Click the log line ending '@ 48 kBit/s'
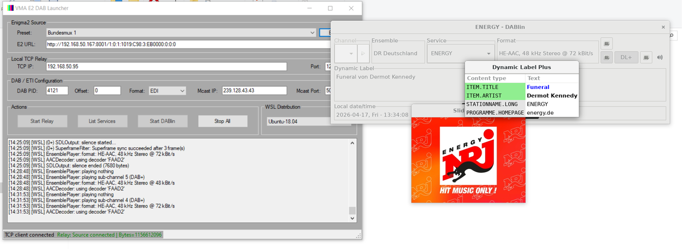The image size is (684, 249). pyautogui.click(x=91, y=183)
